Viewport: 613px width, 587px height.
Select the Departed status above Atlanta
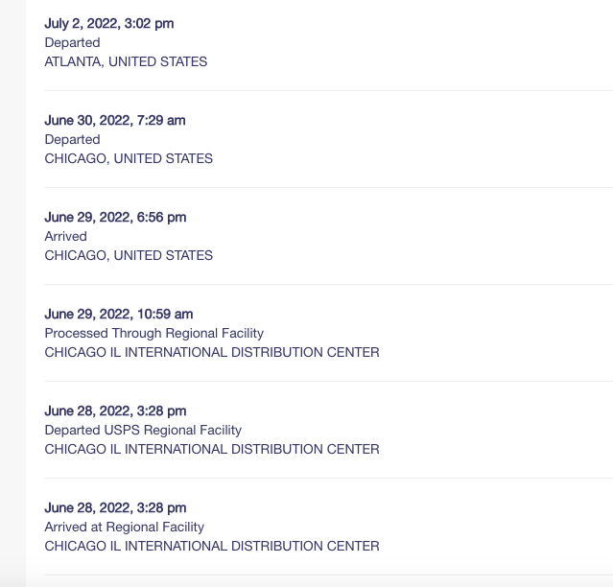click(72, 42)
